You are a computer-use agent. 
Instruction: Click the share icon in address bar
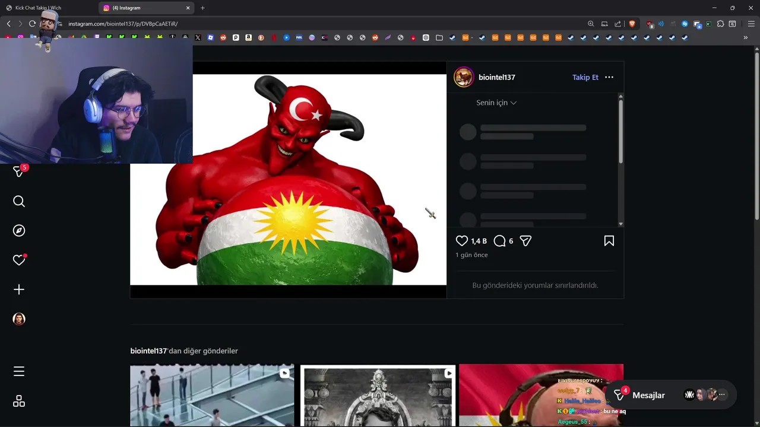pyautogui.click(x=618, y=24)
